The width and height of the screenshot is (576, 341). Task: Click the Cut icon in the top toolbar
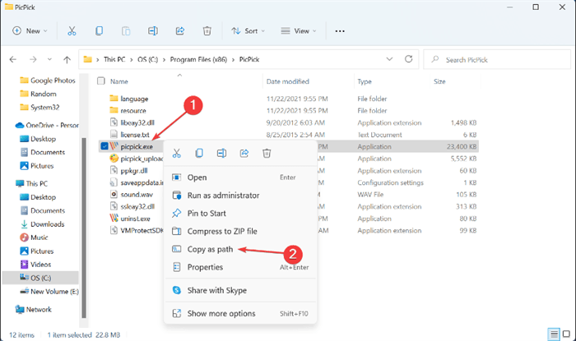point(72,31)
